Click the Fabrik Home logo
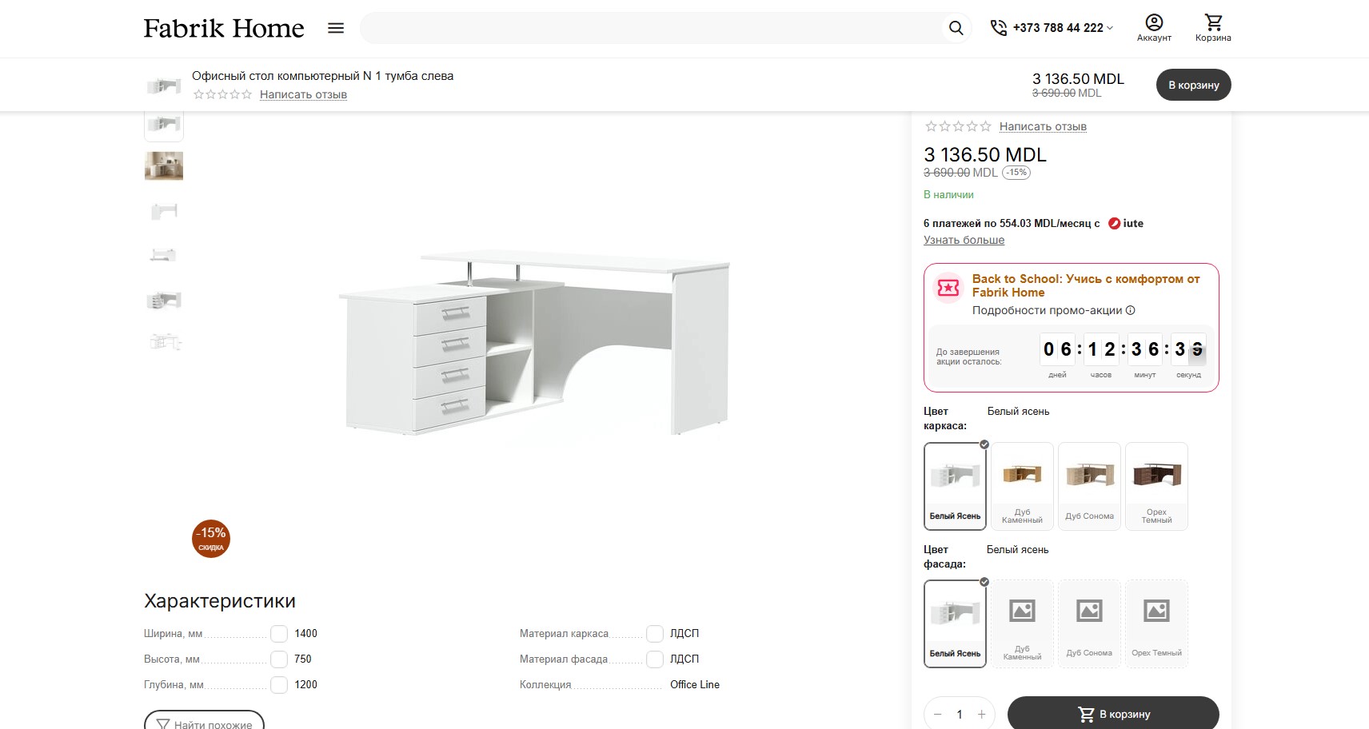 [224, 28]
